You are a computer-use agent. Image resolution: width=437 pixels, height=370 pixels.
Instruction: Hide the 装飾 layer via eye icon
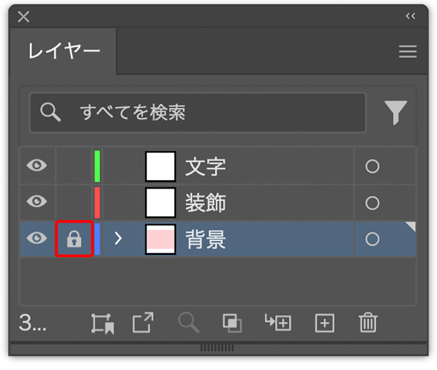(37, 202)
